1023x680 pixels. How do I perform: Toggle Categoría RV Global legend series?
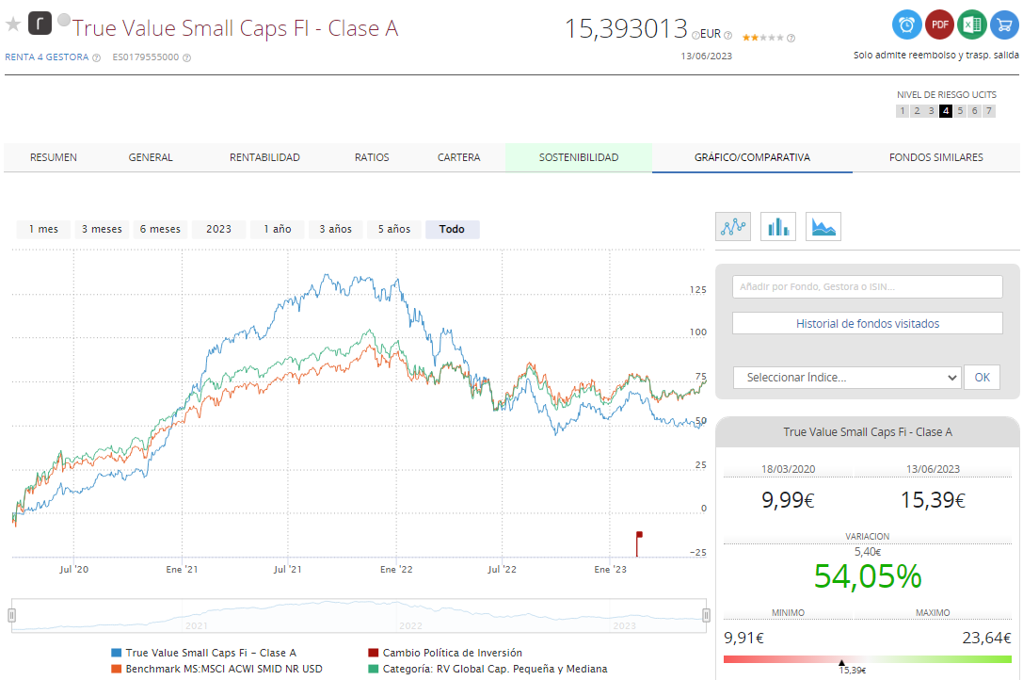click(494, 669)
